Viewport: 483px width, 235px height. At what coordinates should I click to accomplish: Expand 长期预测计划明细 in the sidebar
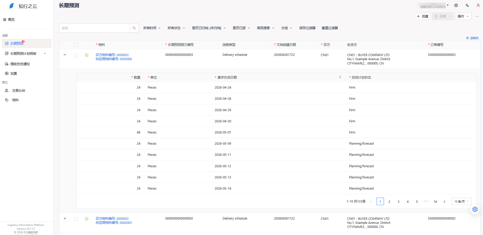26,54
